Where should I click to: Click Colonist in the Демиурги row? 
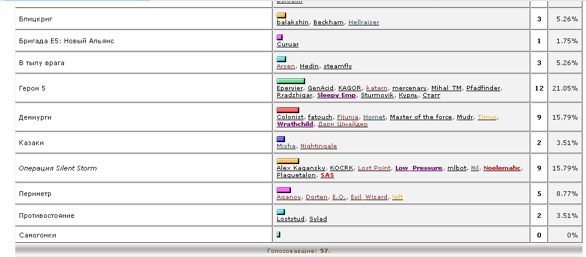290,117
